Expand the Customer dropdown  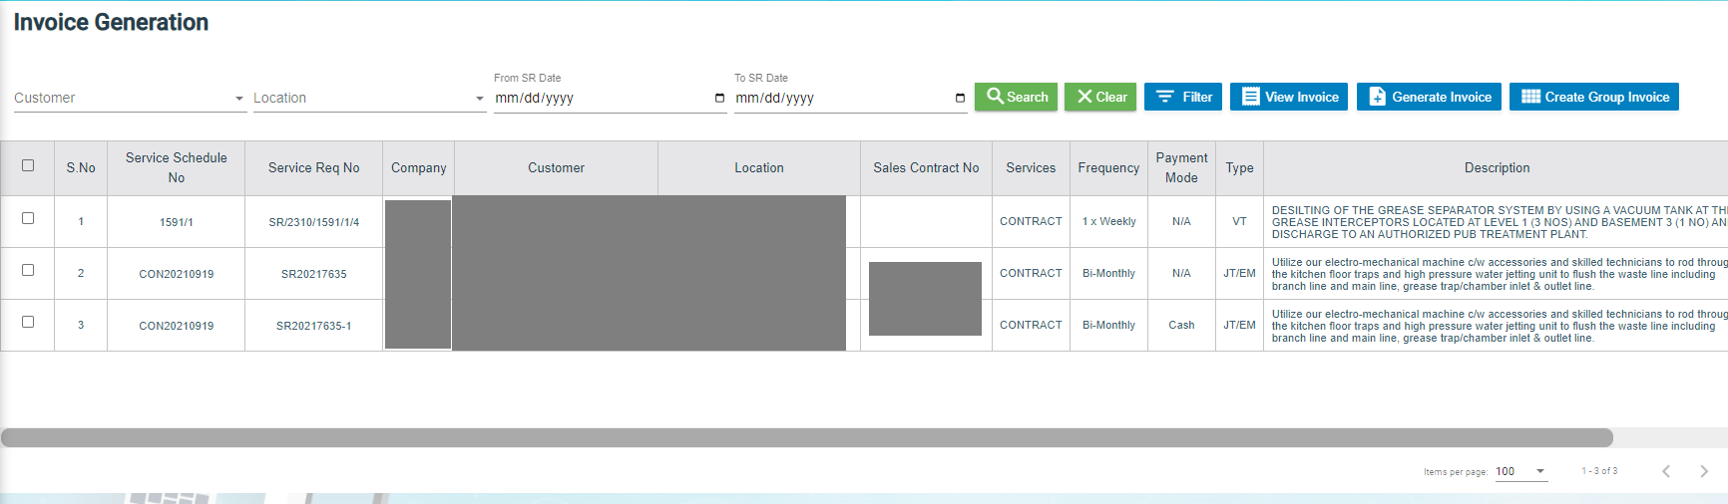[238, 99]
